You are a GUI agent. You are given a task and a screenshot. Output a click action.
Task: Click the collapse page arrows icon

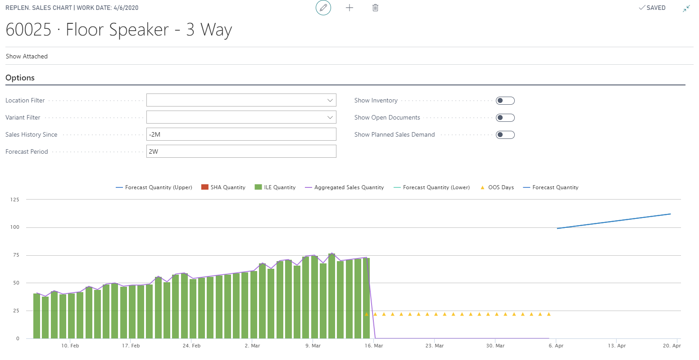686,8
